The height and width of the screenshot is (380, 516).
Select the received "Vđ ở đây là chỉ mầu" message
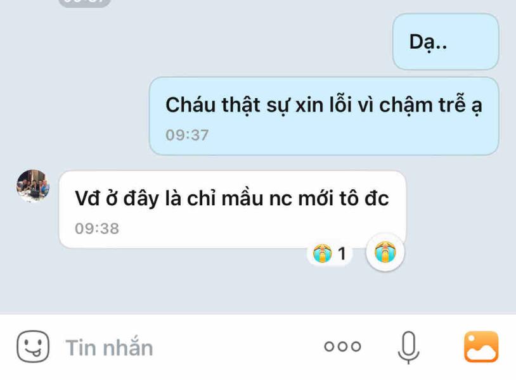233,210
